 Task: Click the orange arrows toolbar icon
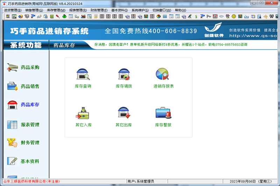click(x=266, y=16)
